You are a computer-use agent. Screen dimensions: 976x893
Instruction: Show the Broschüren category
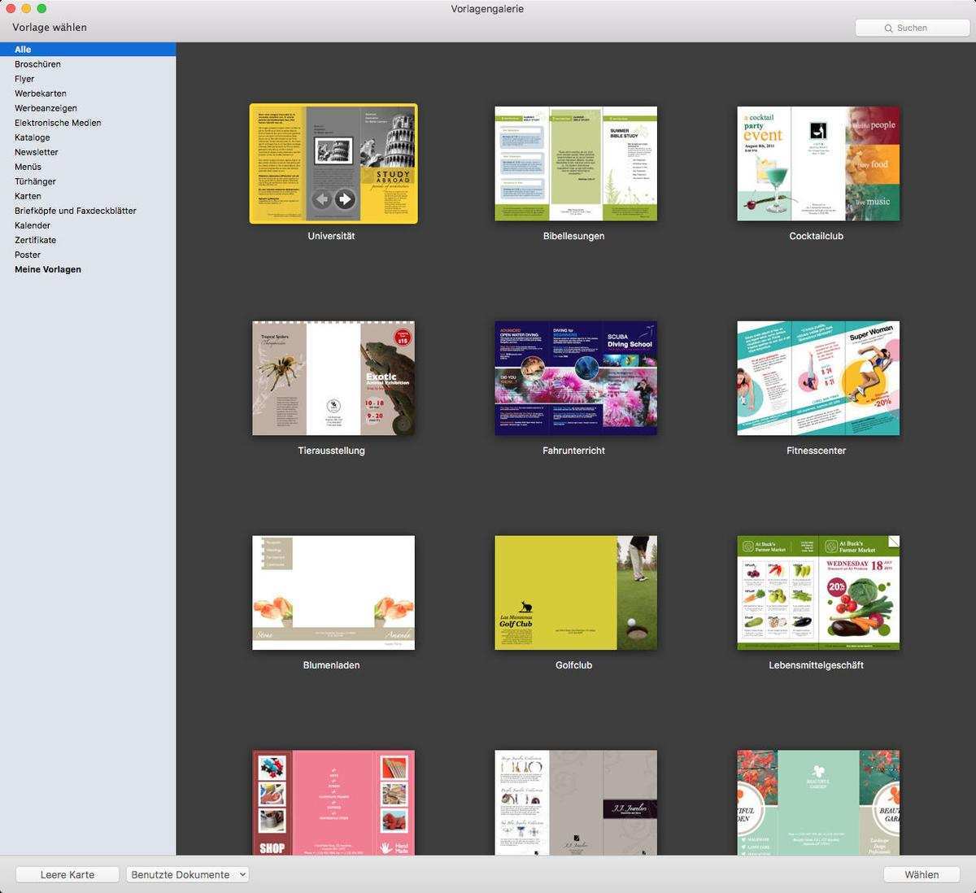pos(37,64)
